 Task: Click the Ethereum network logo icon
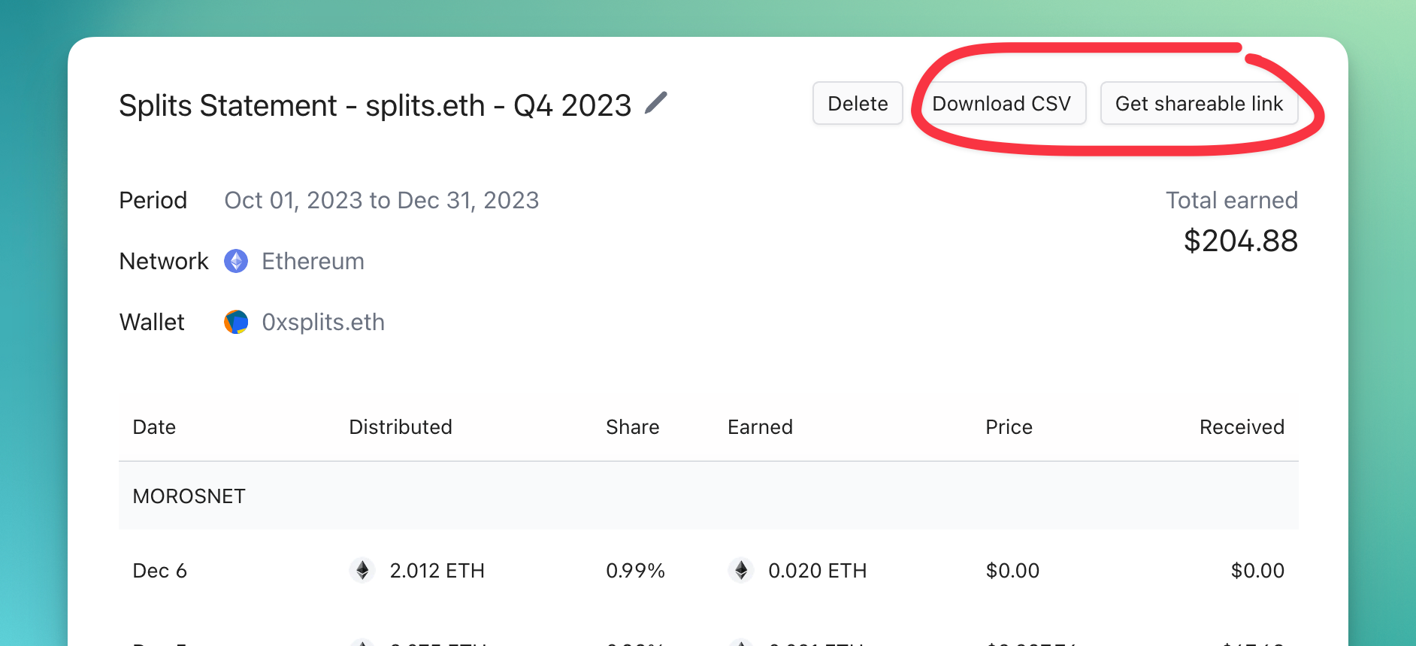click(x=236, y=261)
